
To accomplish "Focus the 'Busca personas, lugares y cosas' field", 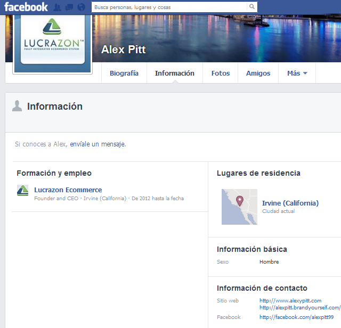I will pyautogui.click(x=169, y=7).
